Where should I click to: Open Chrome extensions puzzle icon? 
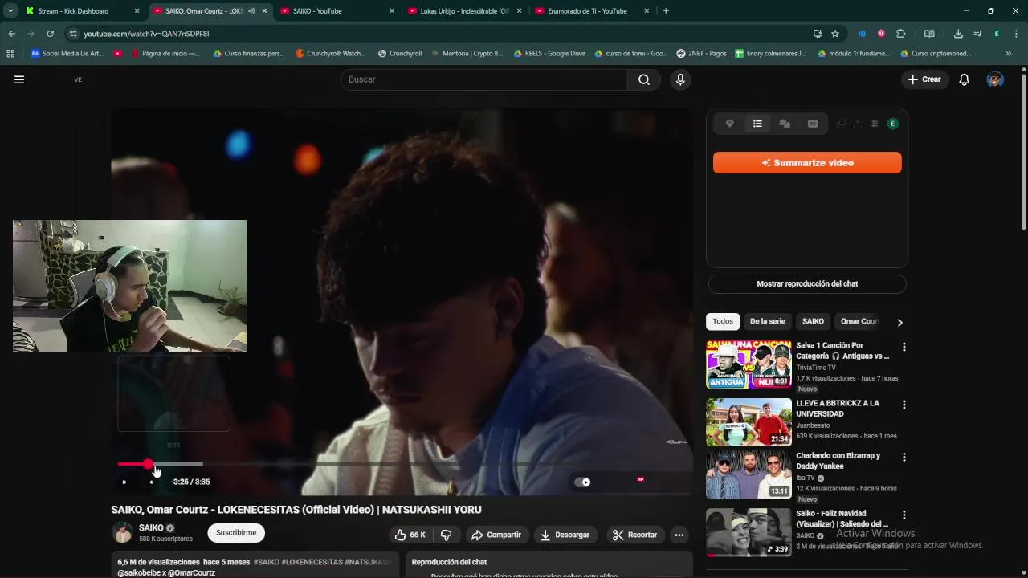pyautogui.click(x=900, y=34)
